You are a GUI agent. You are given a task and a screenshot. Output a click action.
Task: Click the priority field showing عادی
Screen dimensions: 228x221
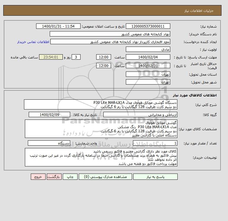pos(148,49)
